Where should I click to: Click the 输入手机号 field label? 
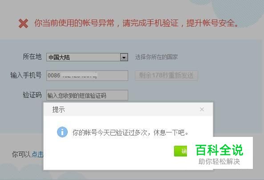(x=26, y=75)
